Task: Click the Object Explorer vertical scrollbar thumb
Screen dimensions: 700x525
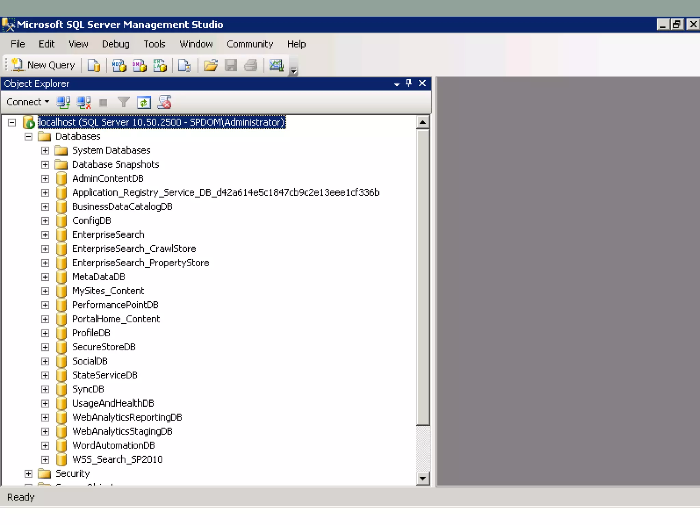Action: pyautogui.click(x=423, y=277)
